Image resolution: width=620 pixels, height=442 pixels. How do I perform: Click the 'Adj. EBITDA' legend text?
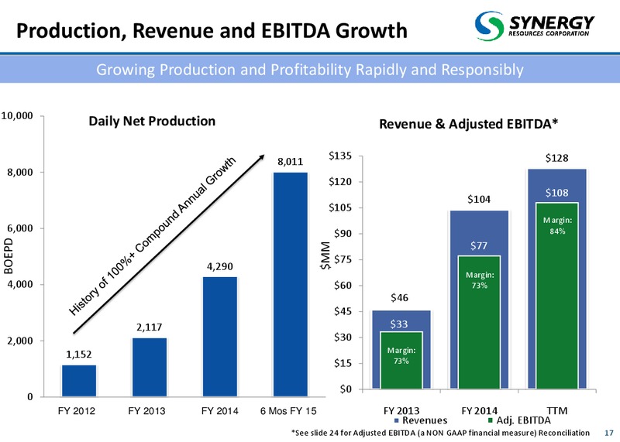pos(523,420)
